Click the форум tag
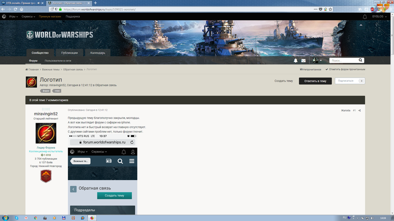Image resolution: width=394 pixels, height=221 pixels. [45, 91]
